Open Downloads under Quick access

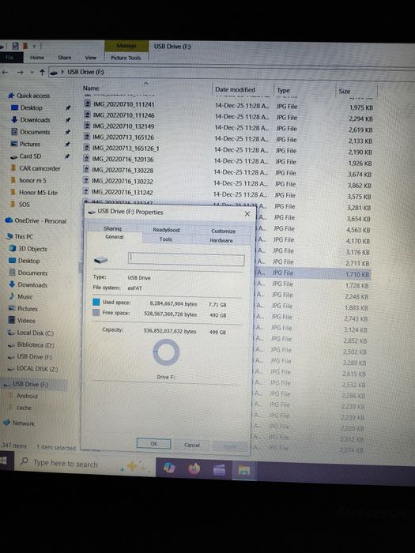click(31, 119)
